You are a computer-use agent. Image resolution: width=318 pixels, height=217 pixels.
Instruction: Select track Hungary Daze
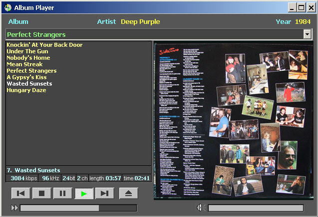(x=26, y=90)
